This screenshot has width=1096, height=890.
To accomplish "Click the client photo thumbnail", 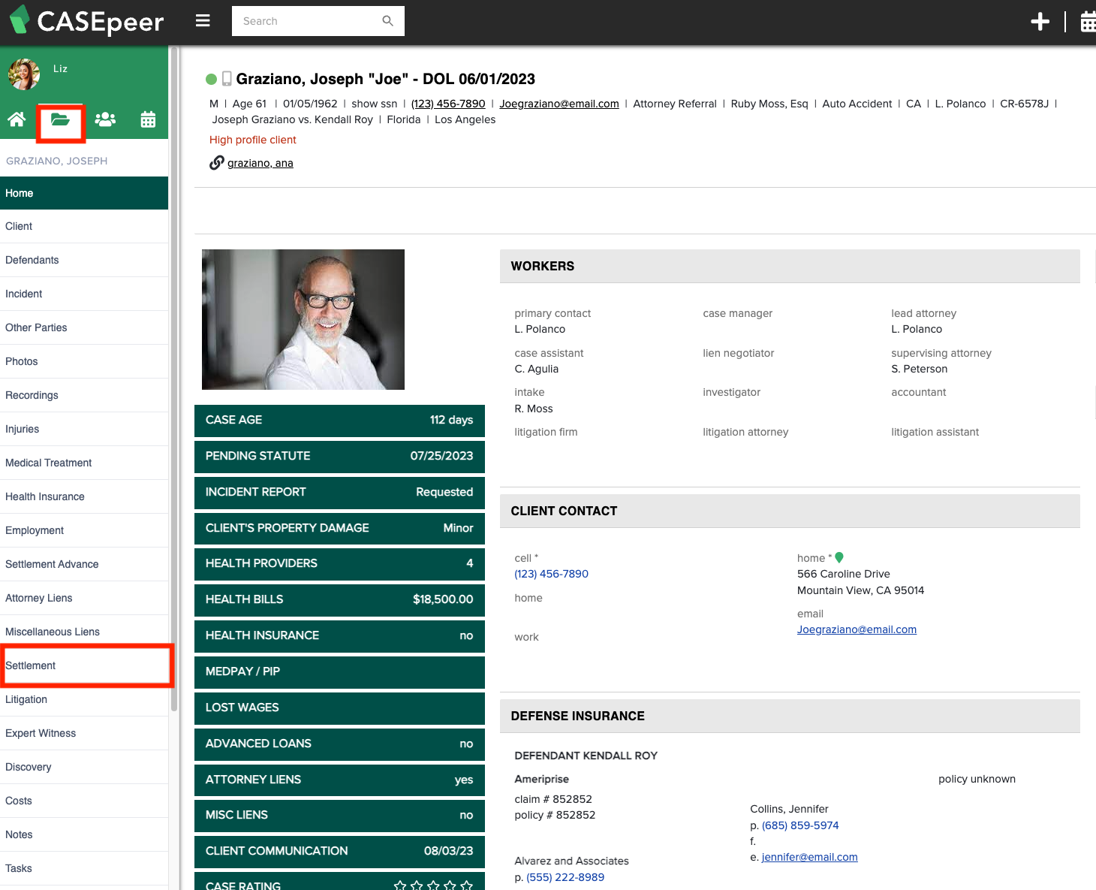I will [303, 319].
